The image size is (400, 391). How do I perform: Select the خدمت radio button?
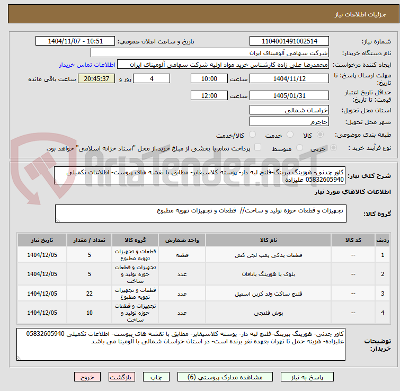point(290,135)
